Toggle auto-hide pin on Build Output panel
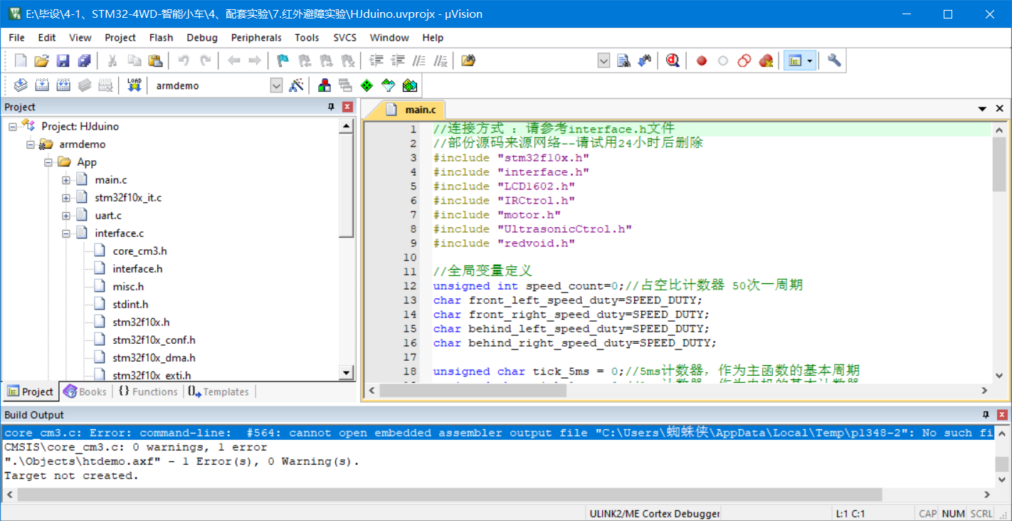The height and width of the screenshot is (521, 1012). click(985, 414)
